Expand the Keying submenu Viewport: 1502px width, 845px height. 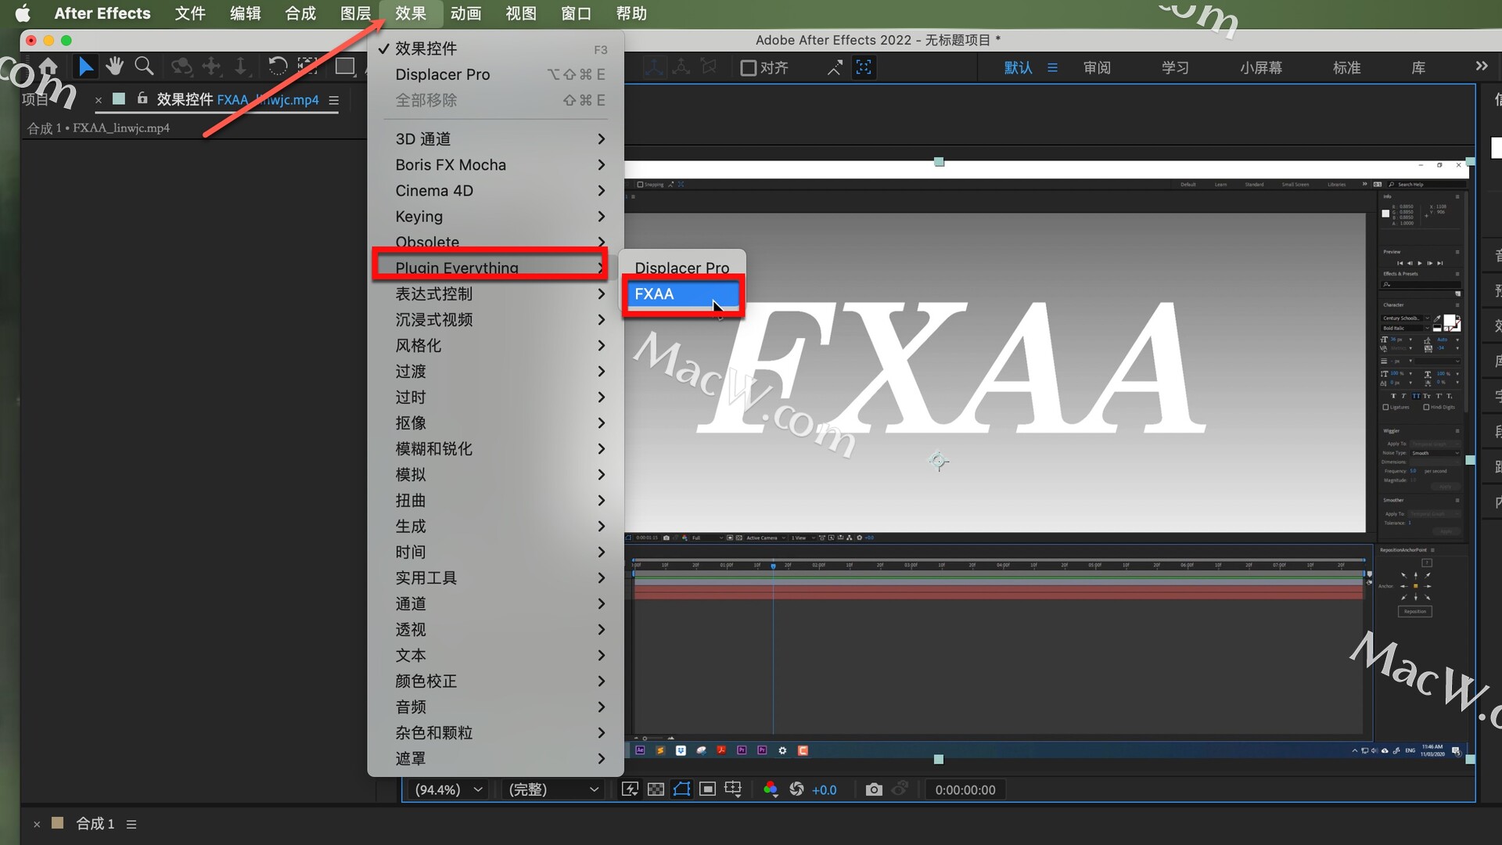click(x=495, y=216)
